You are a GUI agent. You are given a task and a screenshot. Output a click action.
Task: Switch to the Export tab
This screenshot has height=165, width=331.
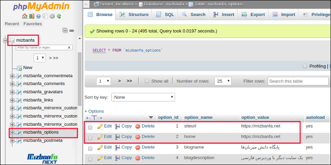pyautogui.click(x=253, y=14)
